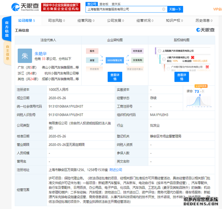Click the organization code MA1FYLEH3
Image resolution: width=222 pixels, height=209 pixels.
tap(159, 115)
